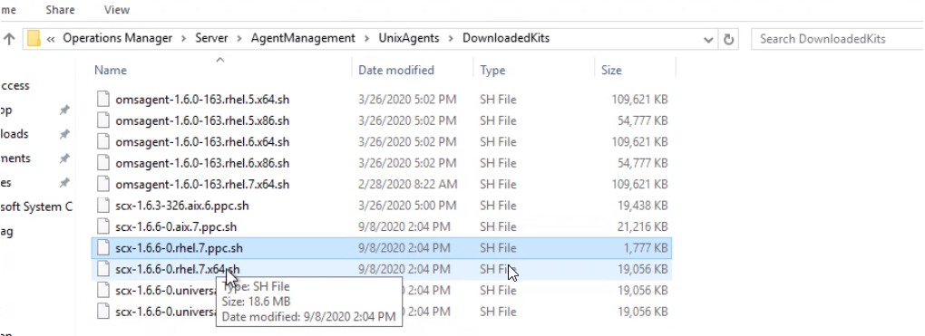Click Server in the breadcrumb path
This screenshot has width=925, height=336.
pos(212,38)
